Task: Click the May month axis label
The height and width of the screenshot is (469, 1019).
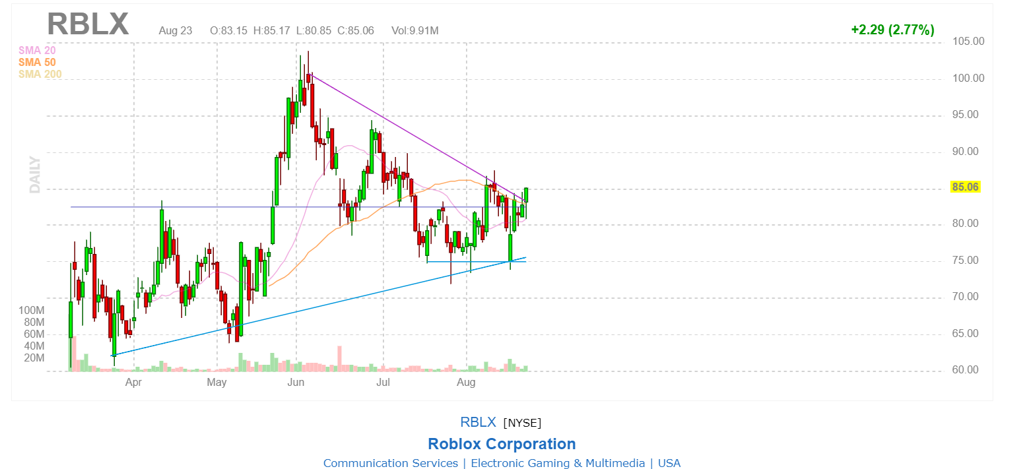Action: pos(216,383)
